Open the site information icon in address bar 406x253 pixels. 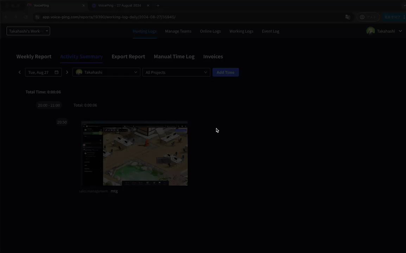[x=37, y=17]
